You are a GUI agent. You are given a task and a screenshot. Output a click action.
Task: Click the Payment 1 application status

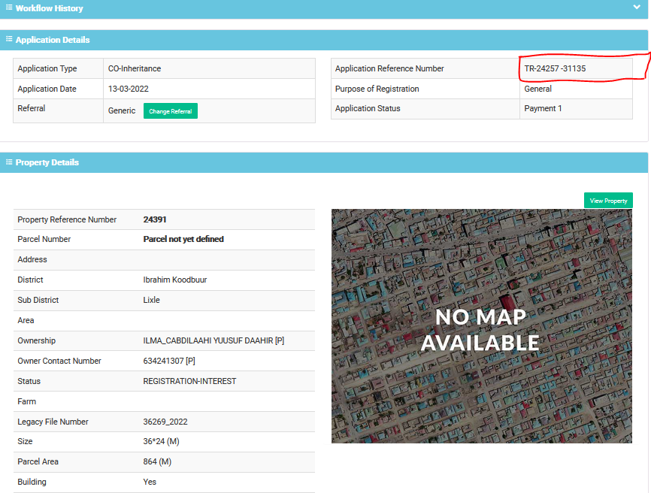tap(543, 108)
